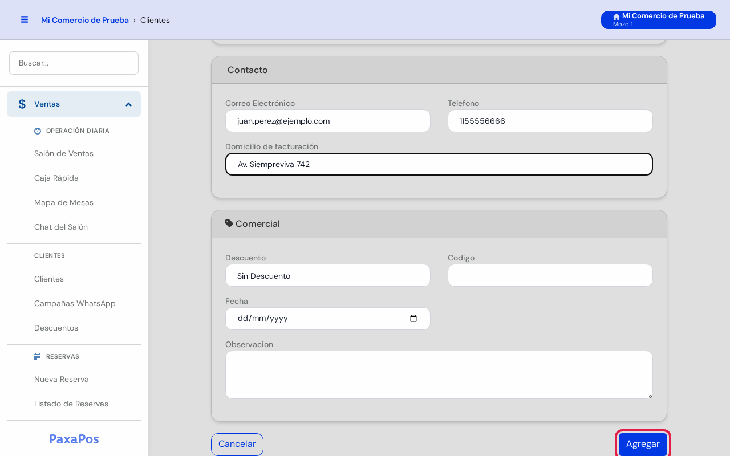Click Mi Comercio de Prueba breadcrumb link
Image resolution: width=730 pixels, height=456 pixels.
pyautogui.click(x=85, y=20)
